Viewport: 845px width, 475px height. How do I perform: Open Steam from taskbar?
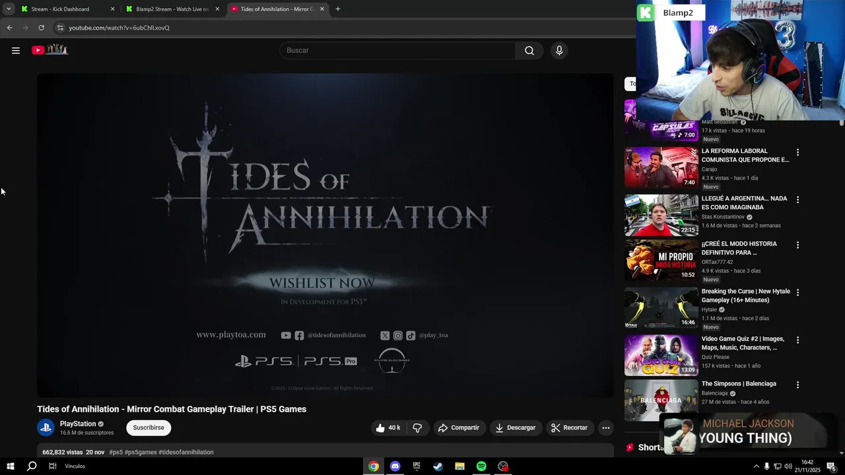pyautogui.click(x=438, y=466)
